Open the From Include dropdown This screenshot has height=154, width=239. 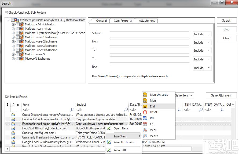pyautogui.click(x=202, y=43)
